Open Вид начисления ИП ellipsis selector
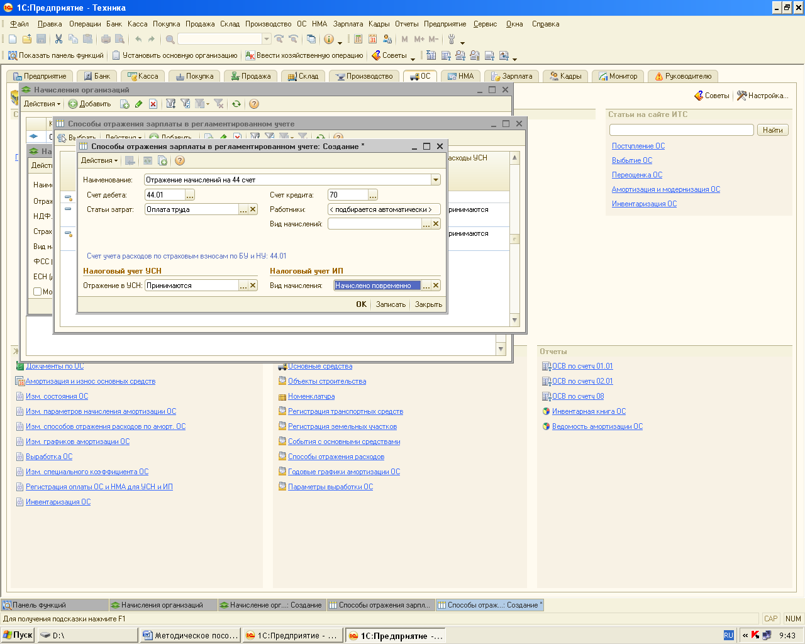 pyautogui.click(x=426, y=286)
